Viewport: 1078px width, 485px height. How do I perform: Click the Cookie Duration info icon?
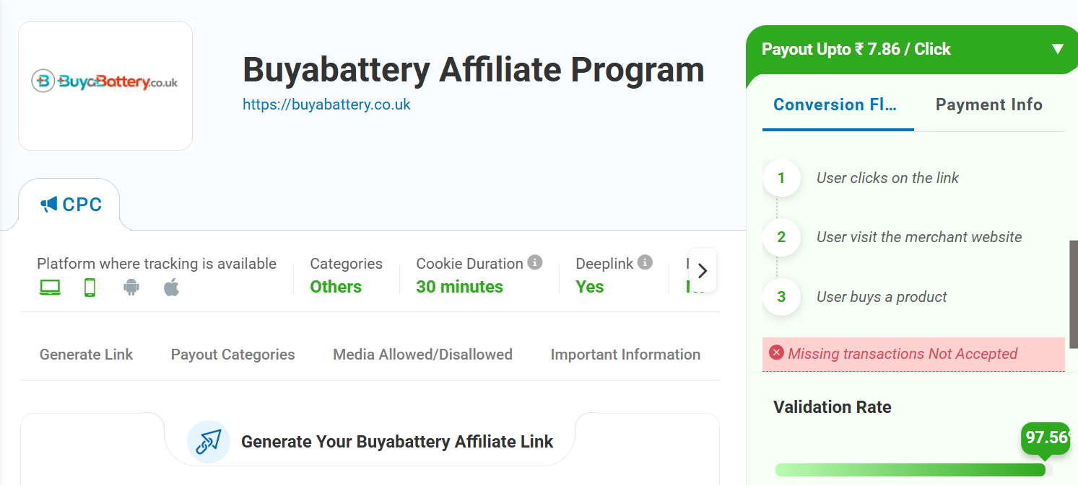(x=534, y=262)
